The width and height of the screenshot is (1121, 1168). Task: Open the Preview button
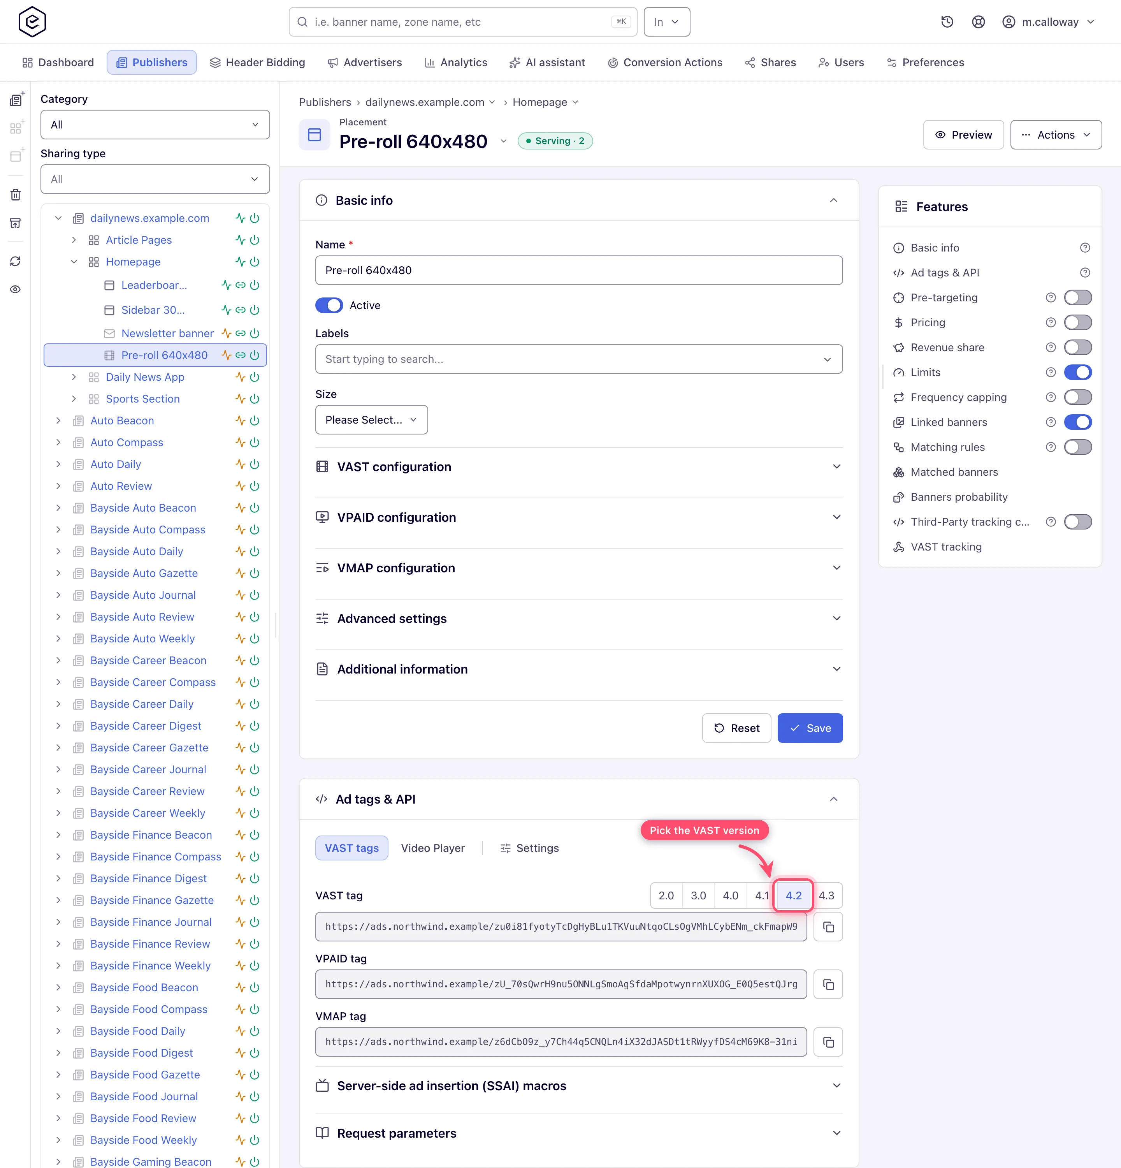pyautogui.click(x=964, y=135)
